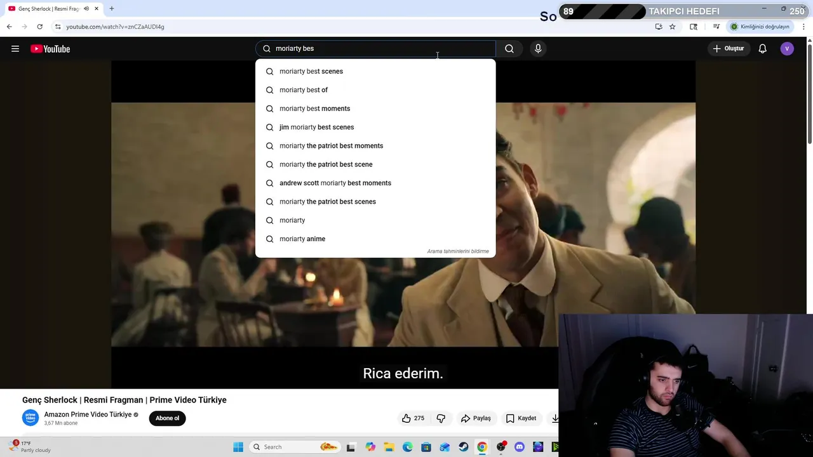Open the YouTube hamburger guide menu

click(15, 49)
